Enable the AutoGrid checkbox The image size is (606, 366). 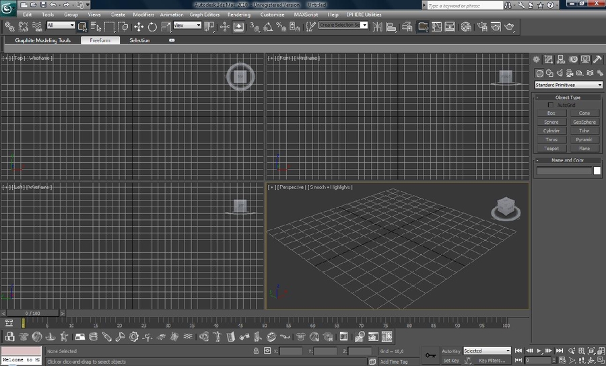tap(551, 105)
